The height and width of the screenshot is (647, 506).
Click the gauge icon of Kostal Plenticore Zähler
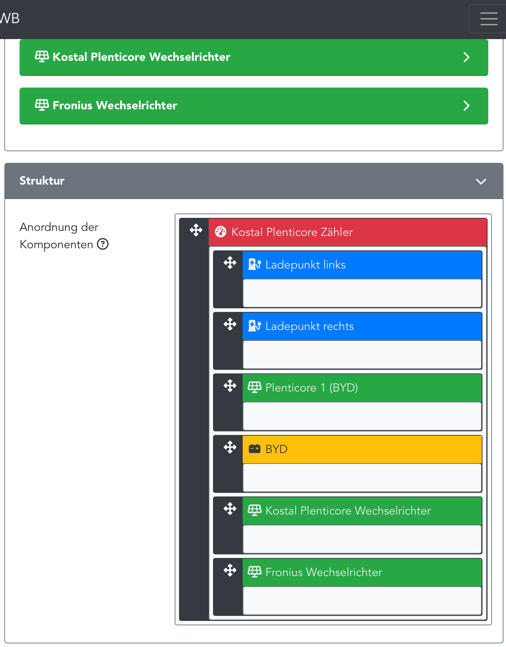pos(221,232)
